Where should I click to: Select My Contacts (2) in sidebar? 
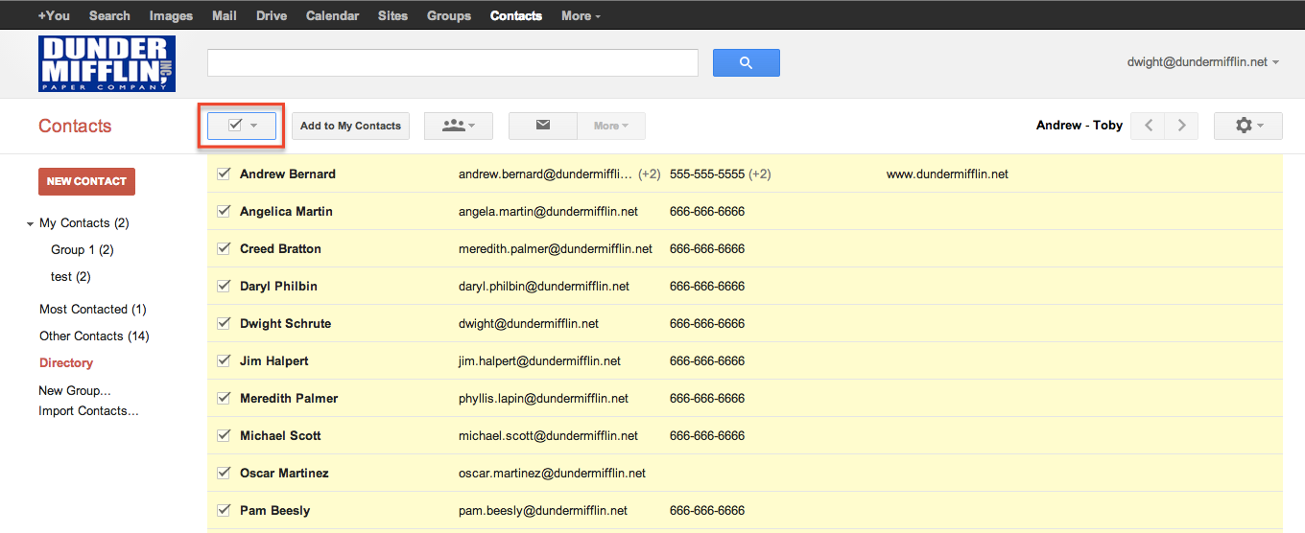pyautogui.click(x=84, y=223)
